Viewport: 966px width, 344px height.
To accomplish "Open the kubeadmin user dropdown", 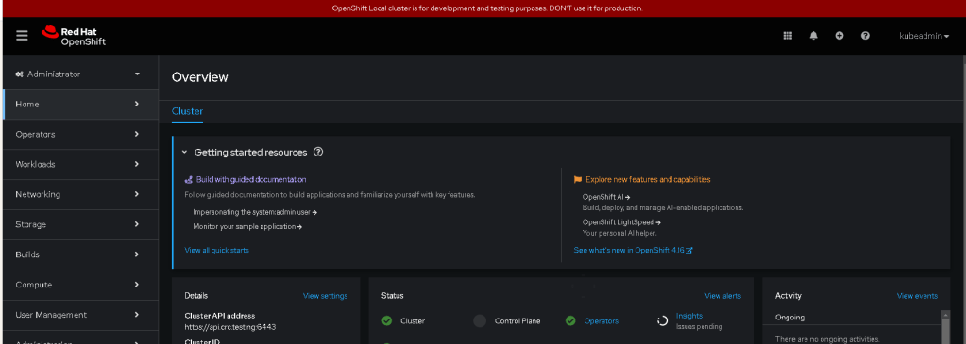I will (x=924, y=36).
